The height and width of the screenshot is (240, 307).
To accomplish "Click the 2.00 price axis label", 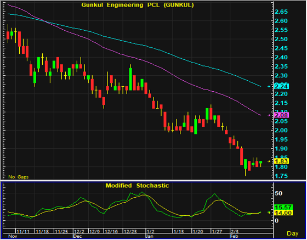I will [x=281, y=130].
